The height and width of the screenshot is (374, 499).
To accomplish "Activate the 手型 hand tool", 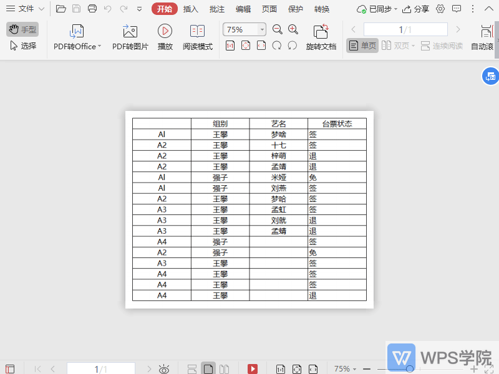I will coord(22,29).
